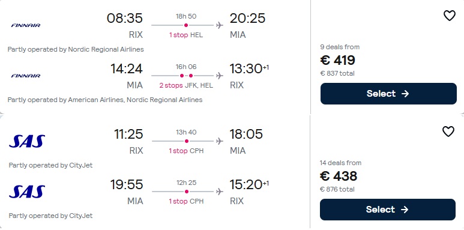Save the Finnair €419 itinerary with heart icon
This screenshot has width=464, height=230.
pos(449,16)
